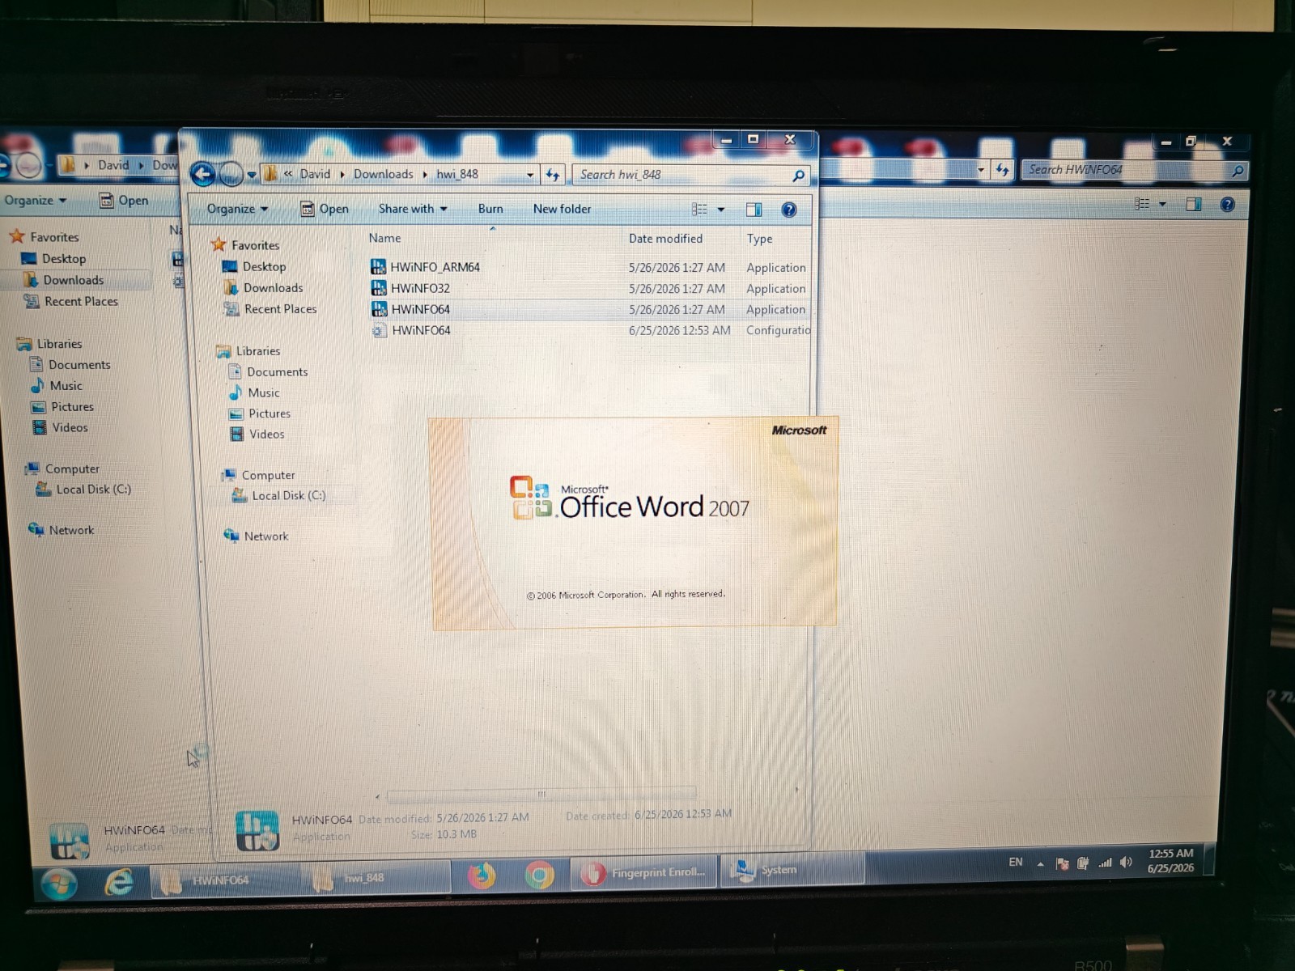1295x971 pixels.
Task: Sort by Type column header
Action: (759, 239)
